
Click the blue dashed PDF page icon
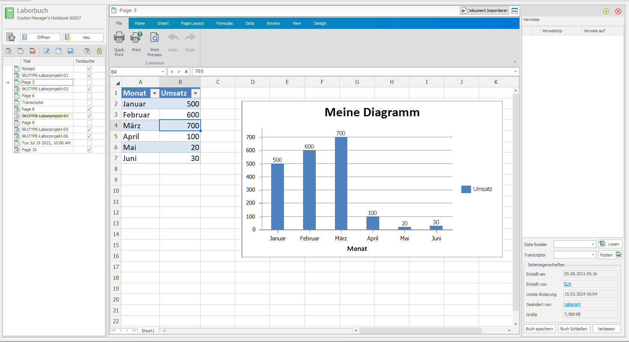click(71, 51)
